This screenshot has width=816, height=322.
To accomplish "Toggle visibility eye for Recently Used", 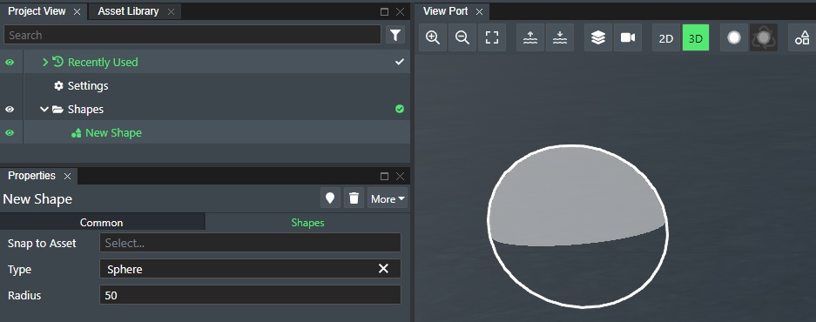I will (10, 63).
